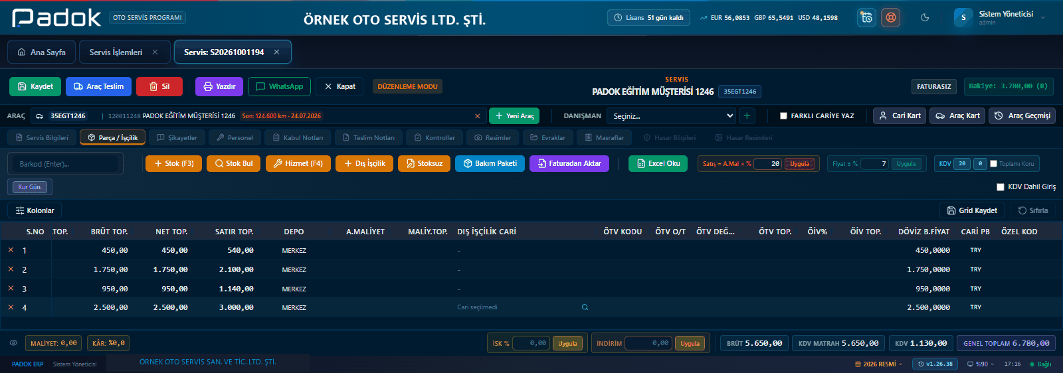Enable the KDV Dahil Giriş checkbox
This screenshot has width=1063, height=373.
[1001, 187]
